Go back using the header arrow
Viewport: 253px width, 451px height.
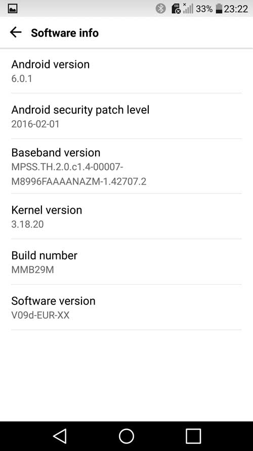[x=16, y=32]
